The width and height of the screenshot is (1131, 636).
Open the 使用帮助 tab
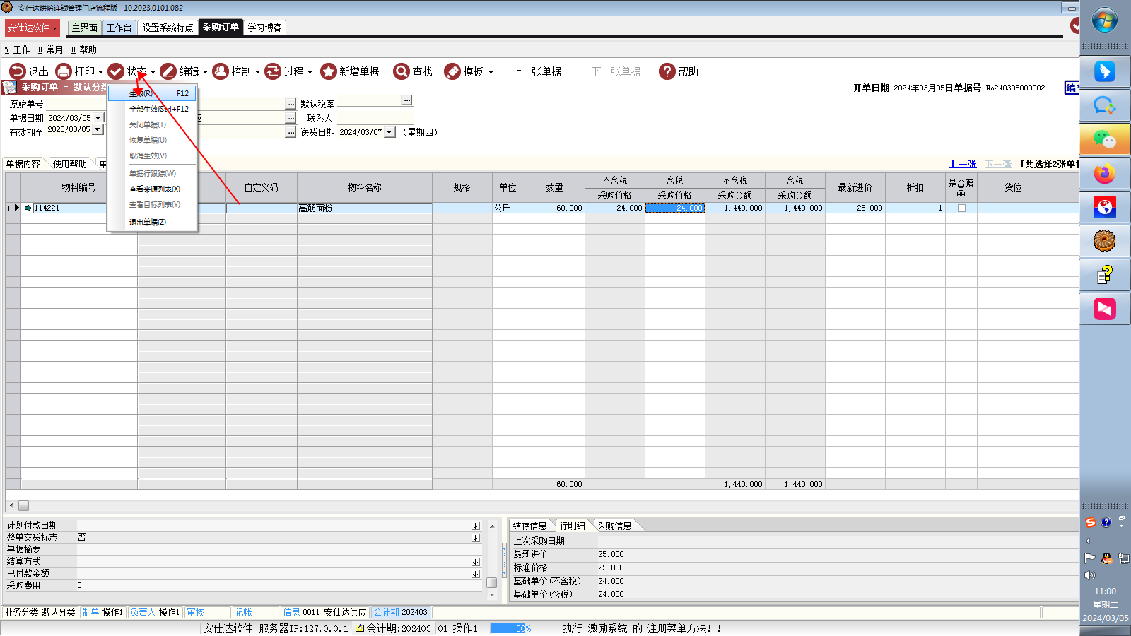pos(70,164)
